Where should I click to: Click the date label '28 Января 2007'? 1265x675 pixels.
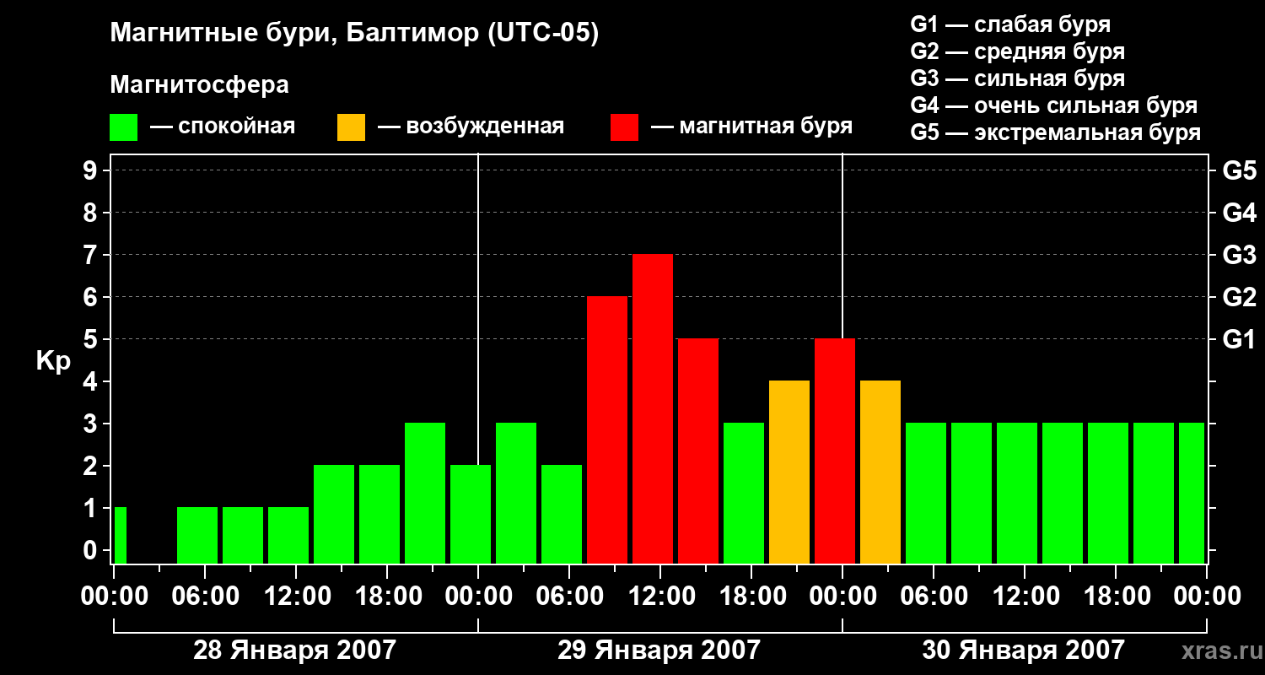pyautogui.click(x=294, y=650)
